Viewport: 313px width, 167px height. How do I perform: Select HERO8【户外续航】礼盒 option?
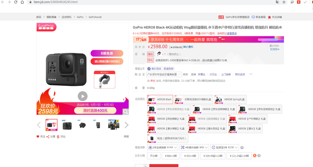[248, 119]
